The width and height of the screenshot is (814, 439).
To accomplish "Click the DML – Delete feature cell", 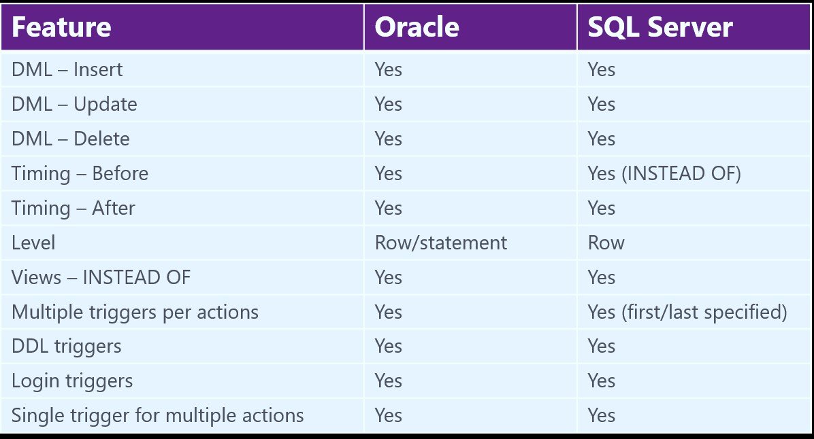I will 182,139.
